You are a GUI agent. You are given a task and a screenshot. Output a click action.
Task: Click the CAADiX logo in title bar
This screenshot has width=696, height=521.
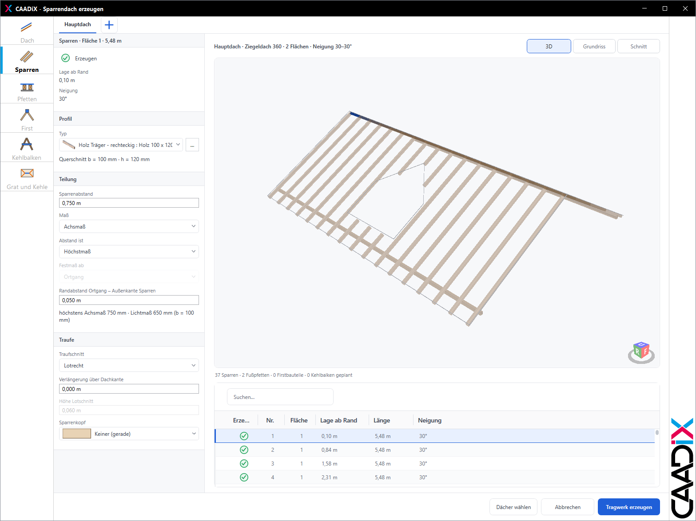[8, 8]
